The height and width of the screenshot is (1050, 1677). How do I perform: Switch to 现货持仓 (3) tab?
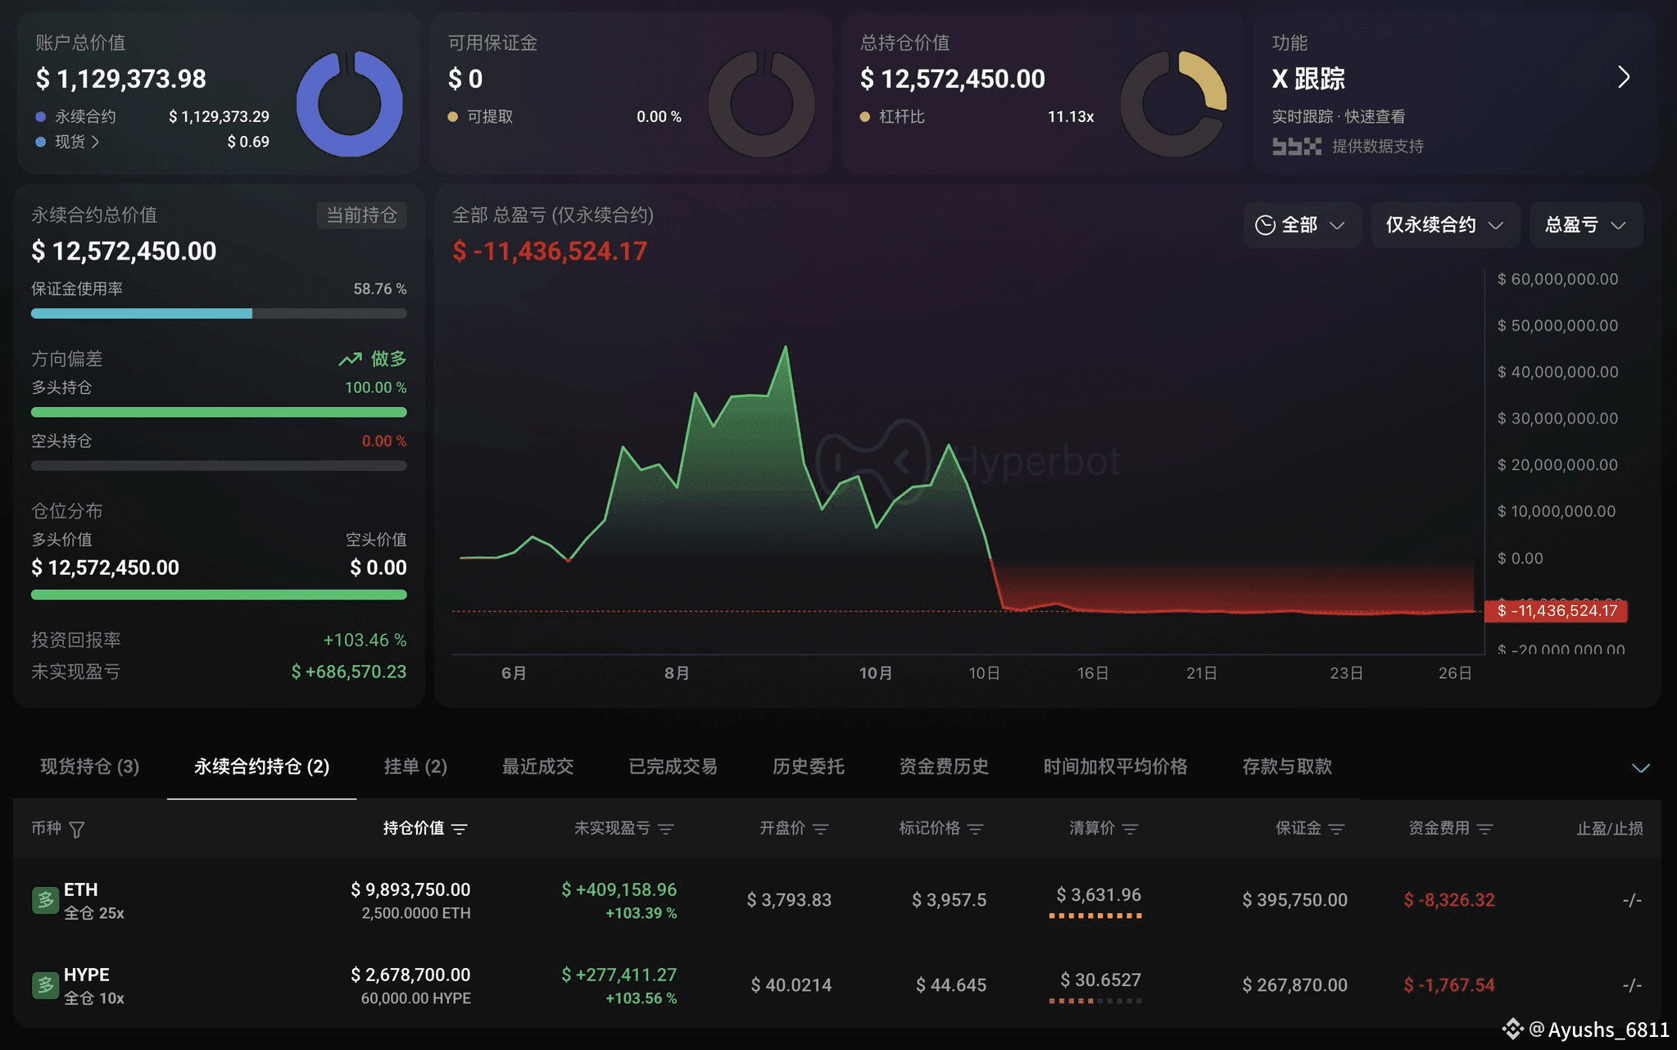coord(90,767)
